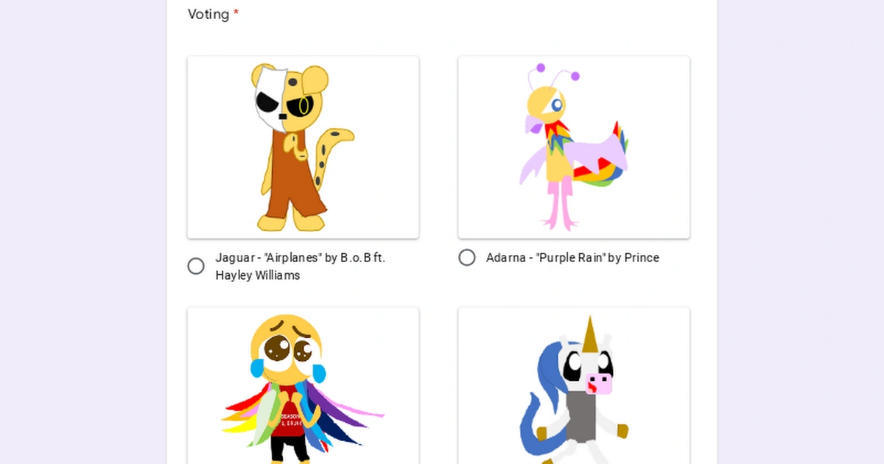Click the jaguar's white half mask
This screenshot has height=464, width=884.
point(270,99)
